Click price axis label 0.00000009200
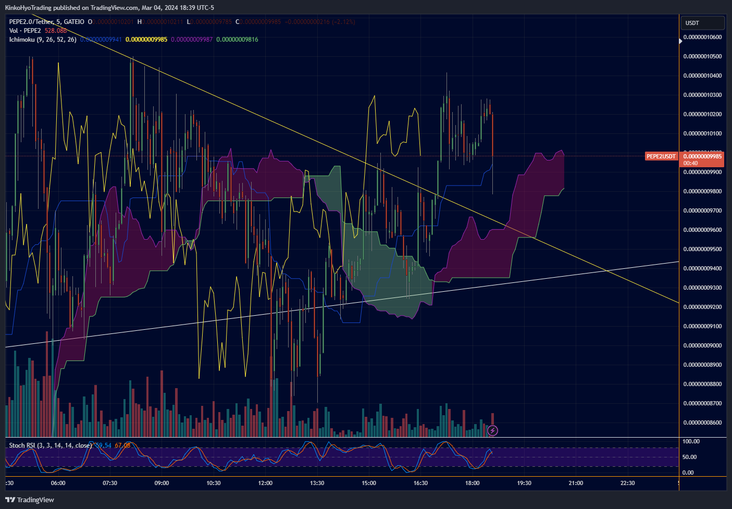 coord(703,307)
